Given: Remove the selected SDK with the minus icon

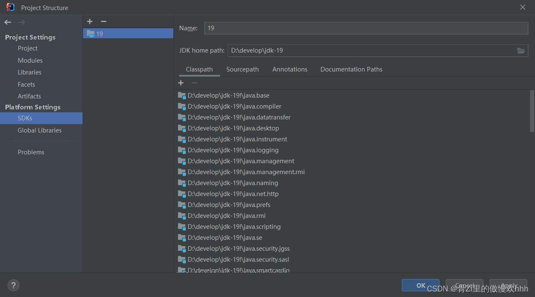Looking at the screenshot, I should click(104, 21).
